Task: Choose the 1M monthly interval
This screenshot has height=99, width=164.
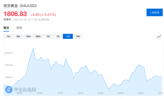Action: tap(78, 36)
